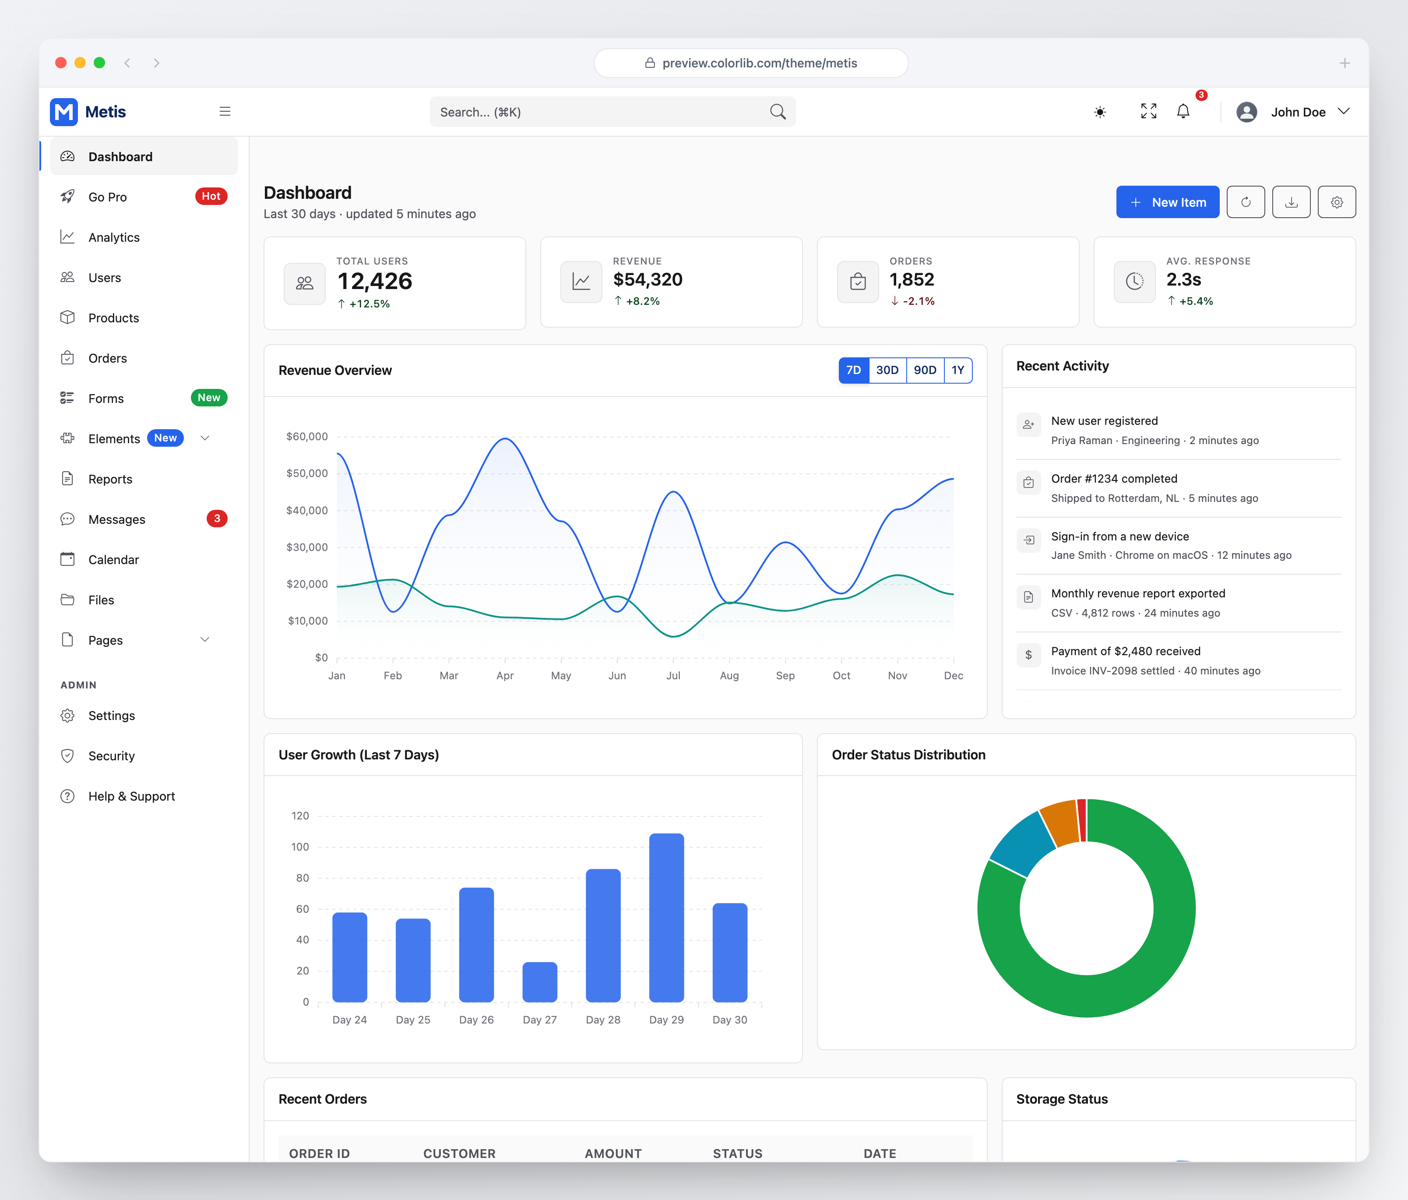
Task: Select the 1Y range toggle
Action: [958, 370]
